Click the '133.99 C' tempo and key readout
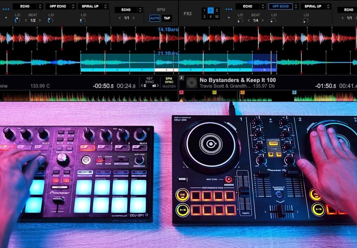 point(40,86)
